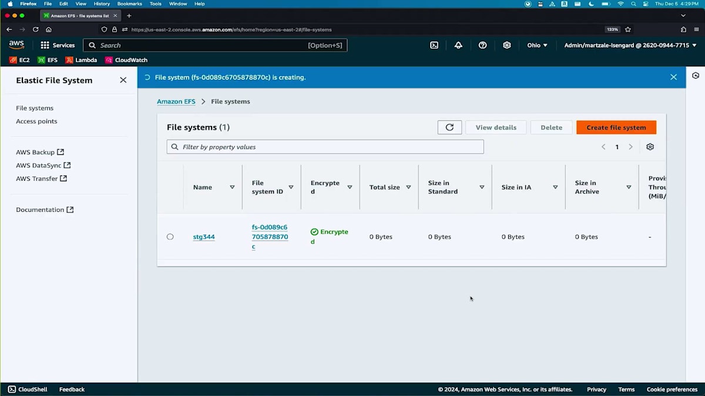This screenshot has width=705, height=396.
Task: Click Create file system button
Action: tap(616, 127)
